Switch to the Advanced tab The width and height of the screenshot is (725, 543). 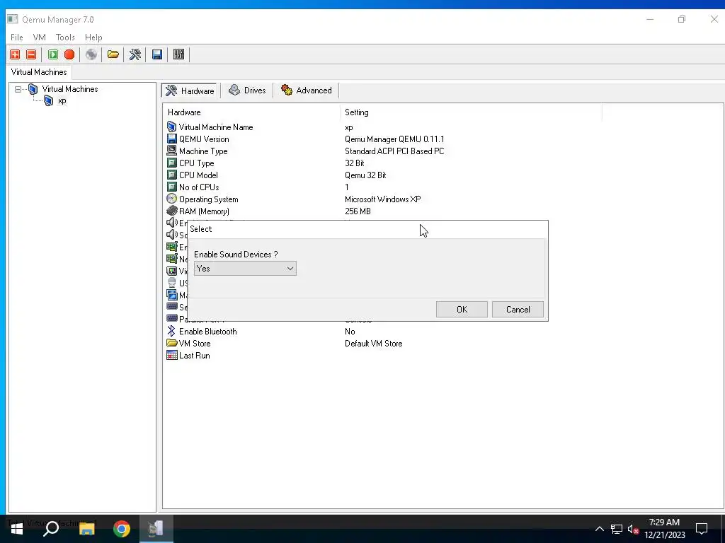click(307, 90)
